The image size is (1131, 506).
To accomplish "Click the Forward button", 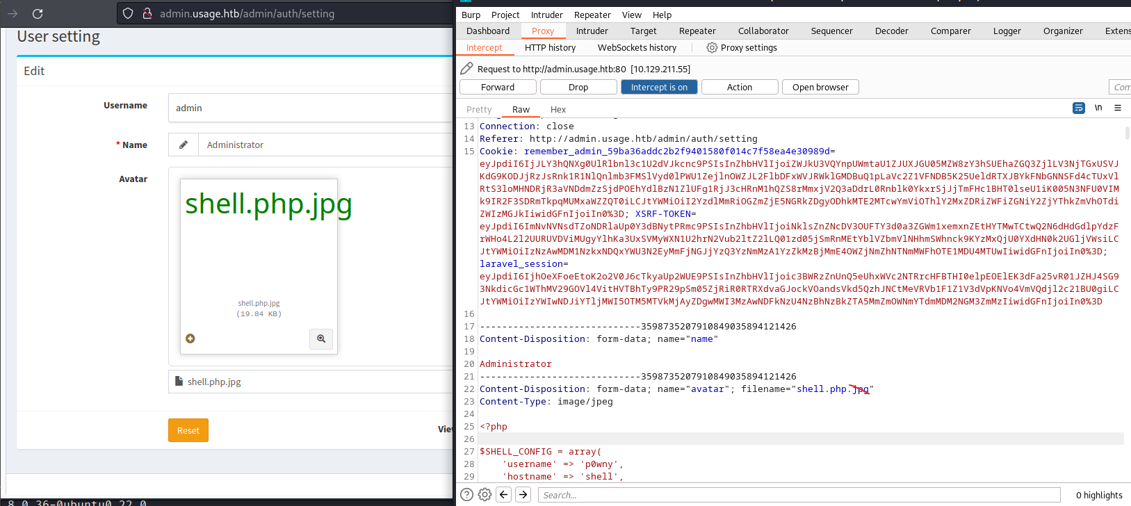I will pos(498,87).
